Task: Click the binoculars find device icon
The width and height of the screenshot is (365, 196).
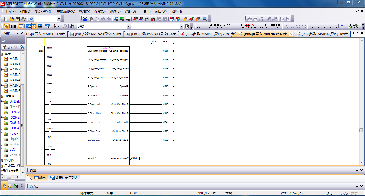Action: pyautogui.click(x=72, y=26)
